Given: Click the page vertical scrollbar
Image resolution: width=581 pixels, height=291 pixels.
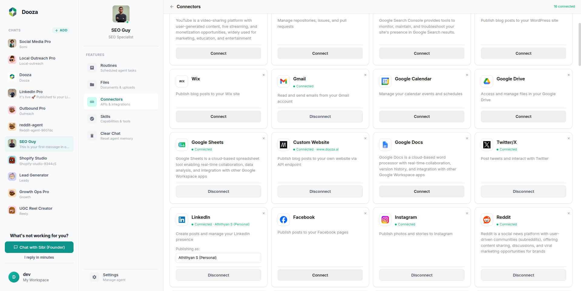Looking at the screenshot, I should click(x=579, y=44).
